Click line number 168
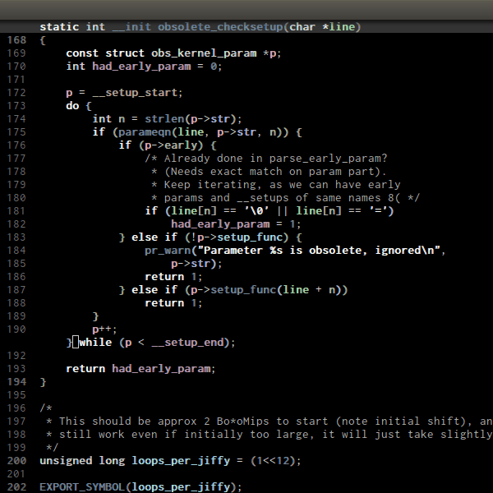This screenshot has width=493, height=493. click(x=16, y=40)
